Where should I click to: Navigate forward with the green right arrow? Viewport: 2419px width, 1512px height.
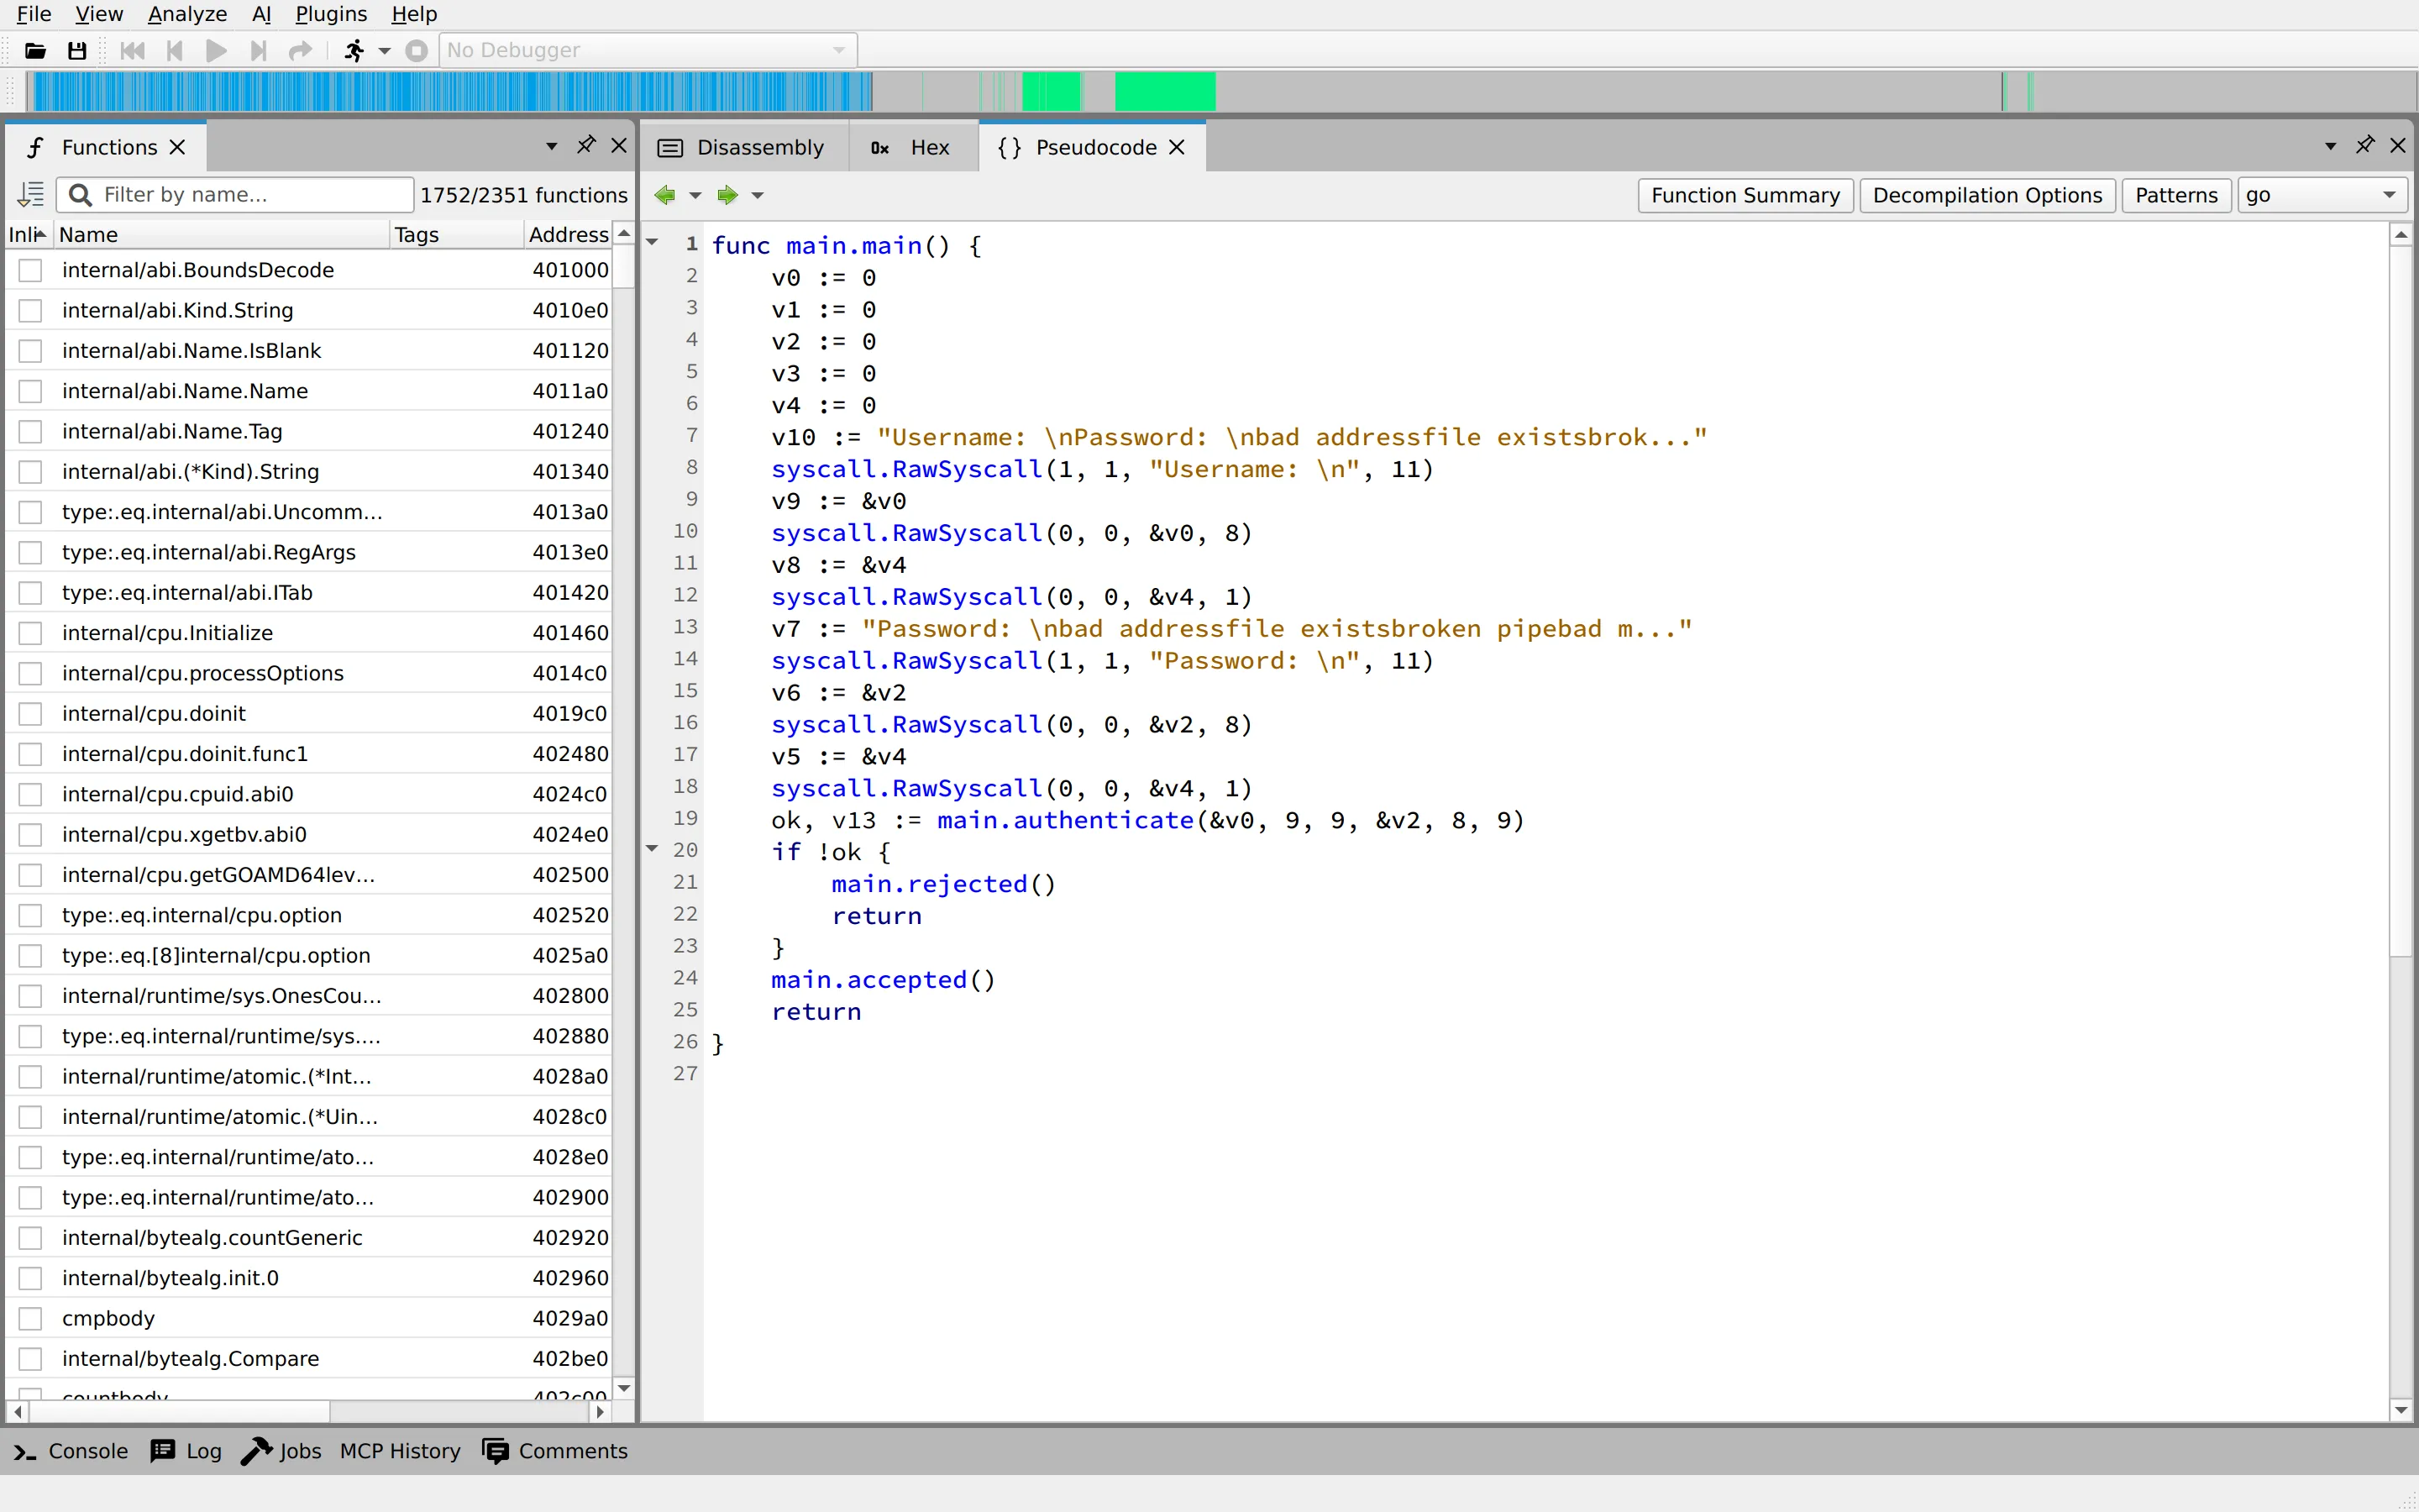tap(727, 195)
